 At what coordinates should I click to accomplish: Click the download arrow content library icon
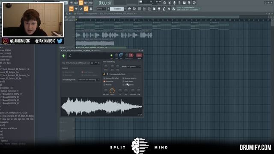174,9
